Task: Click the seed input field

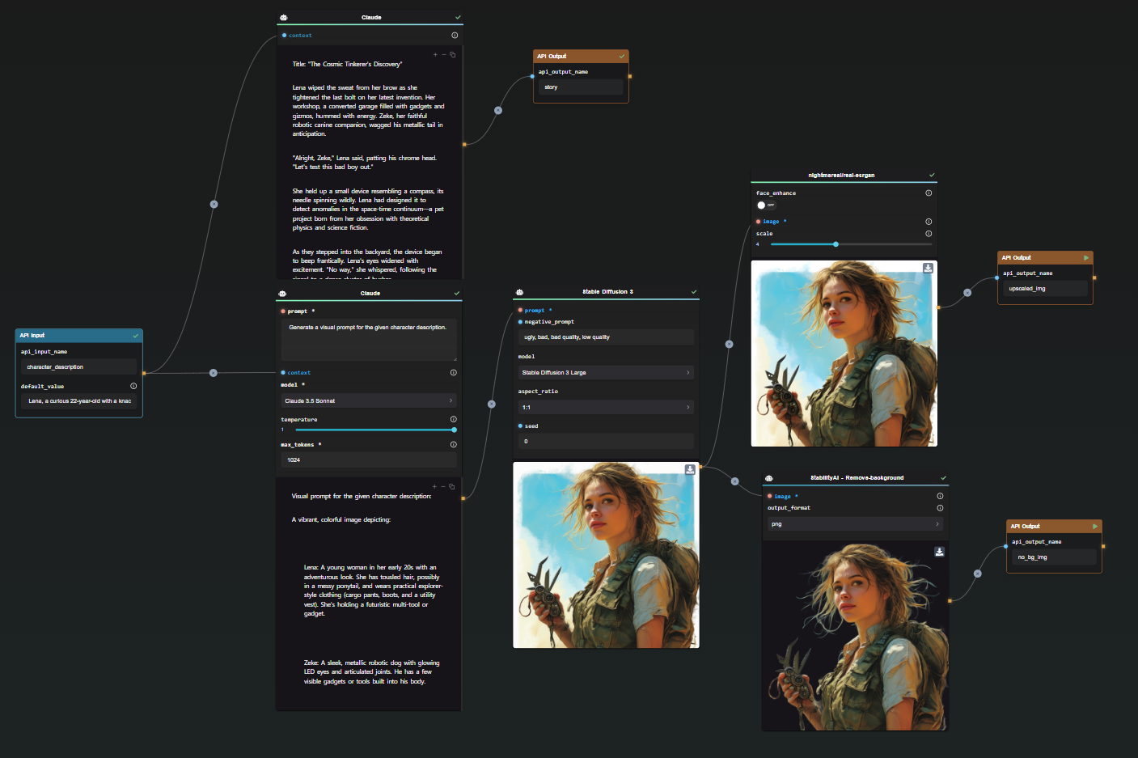Action: (x=606, y=442)
